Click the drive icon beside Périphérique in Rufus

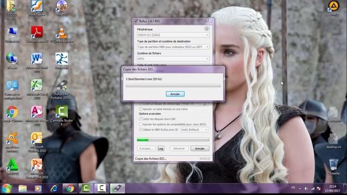coord(207,29)
